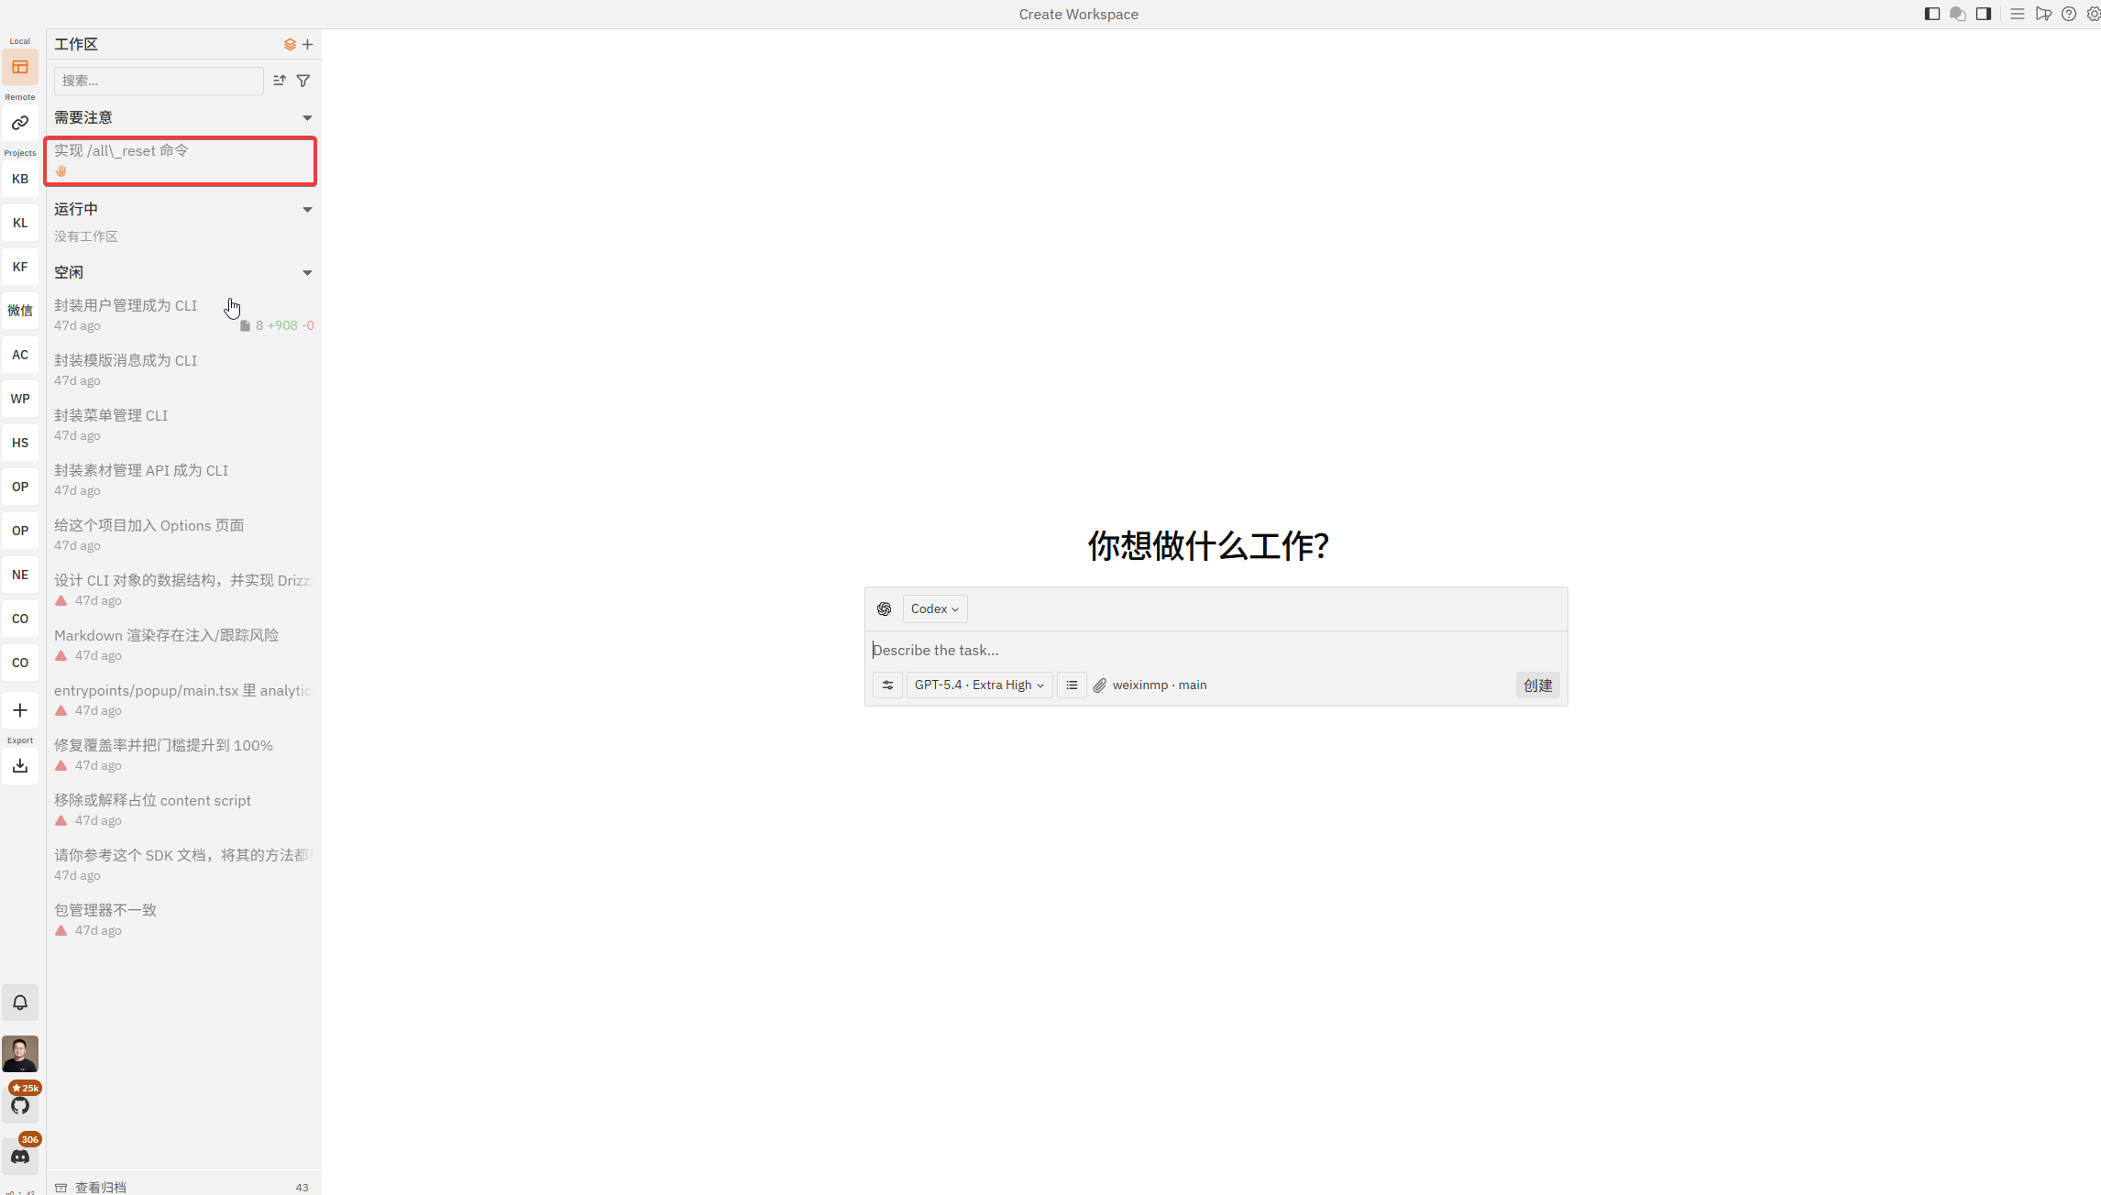
Task: Toggle the chat panel icon
Action: click(x=1957, y=14)
